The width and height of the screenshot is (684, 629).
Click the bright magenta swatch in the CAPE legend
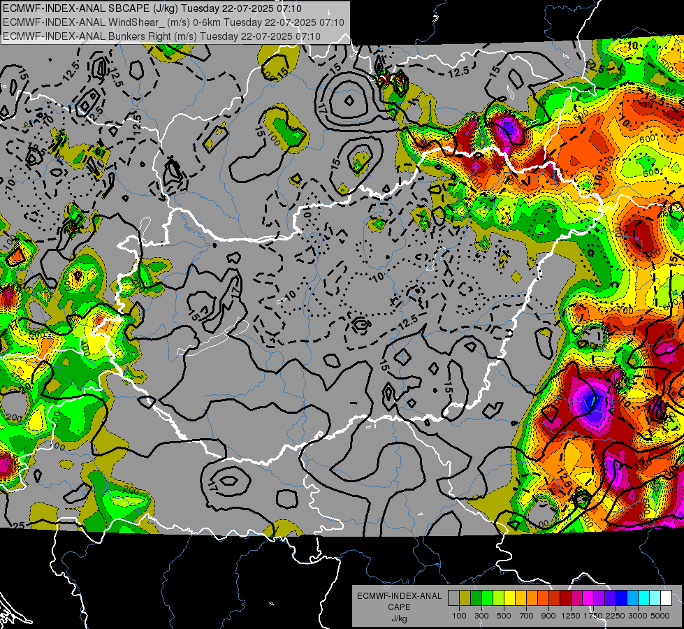588,598
